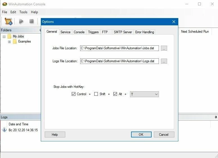Click the info icon of the log entry
The image size is (218, 158).
click(4, 130)
